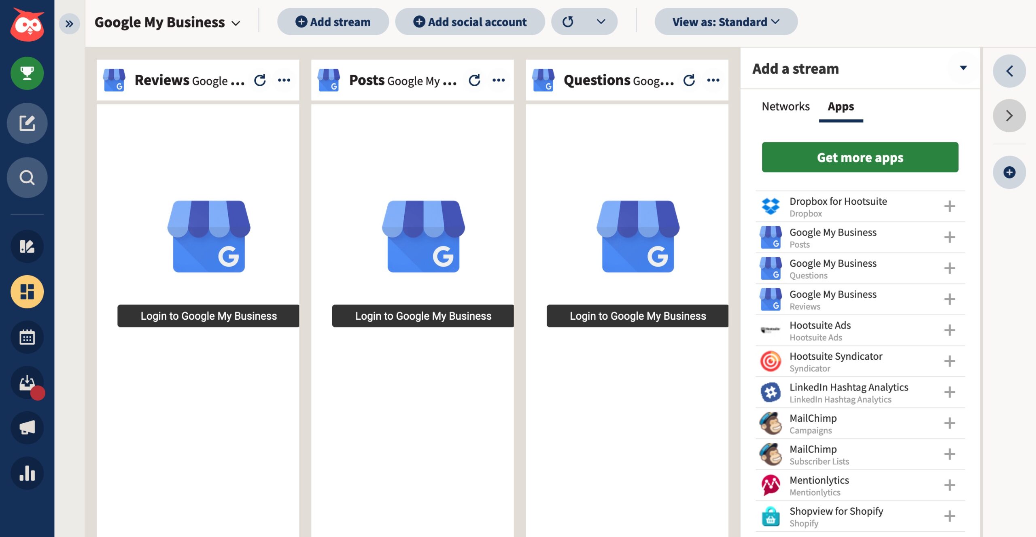Add the Mentionlytics stream
Image resolution: width=1036 pixels, height=537 pixels.
[x=949, y=485]
